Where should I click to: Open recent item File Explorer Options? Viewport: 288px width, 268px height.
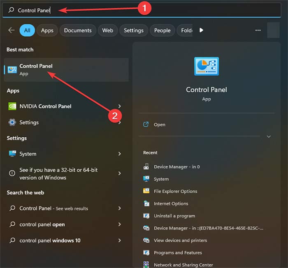(x=175, y=191)
